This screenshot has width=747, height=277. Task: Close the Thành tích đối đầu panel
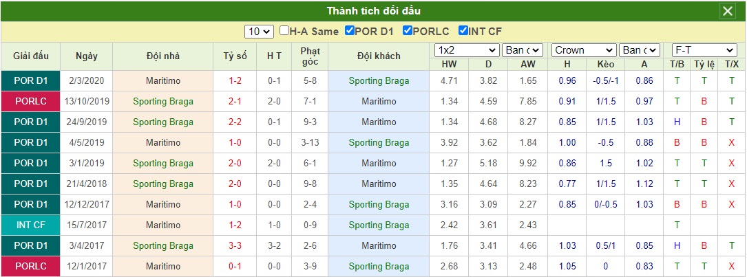(x=728, y=11)
